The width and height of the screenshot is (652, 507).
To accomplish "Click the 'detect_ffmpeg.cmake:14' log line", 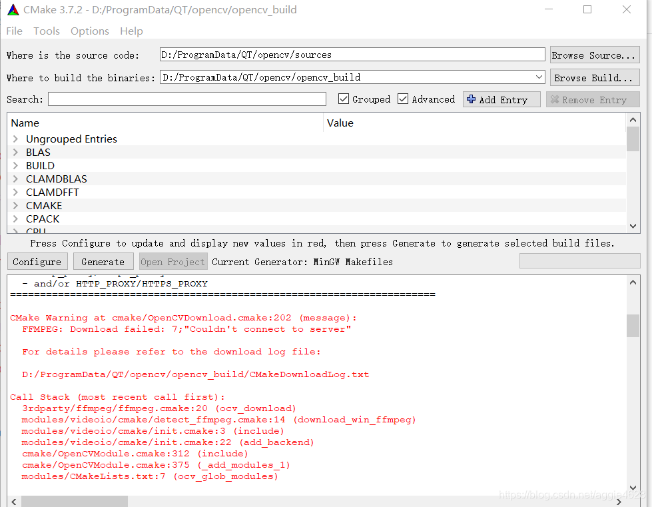I will [218, 420].
